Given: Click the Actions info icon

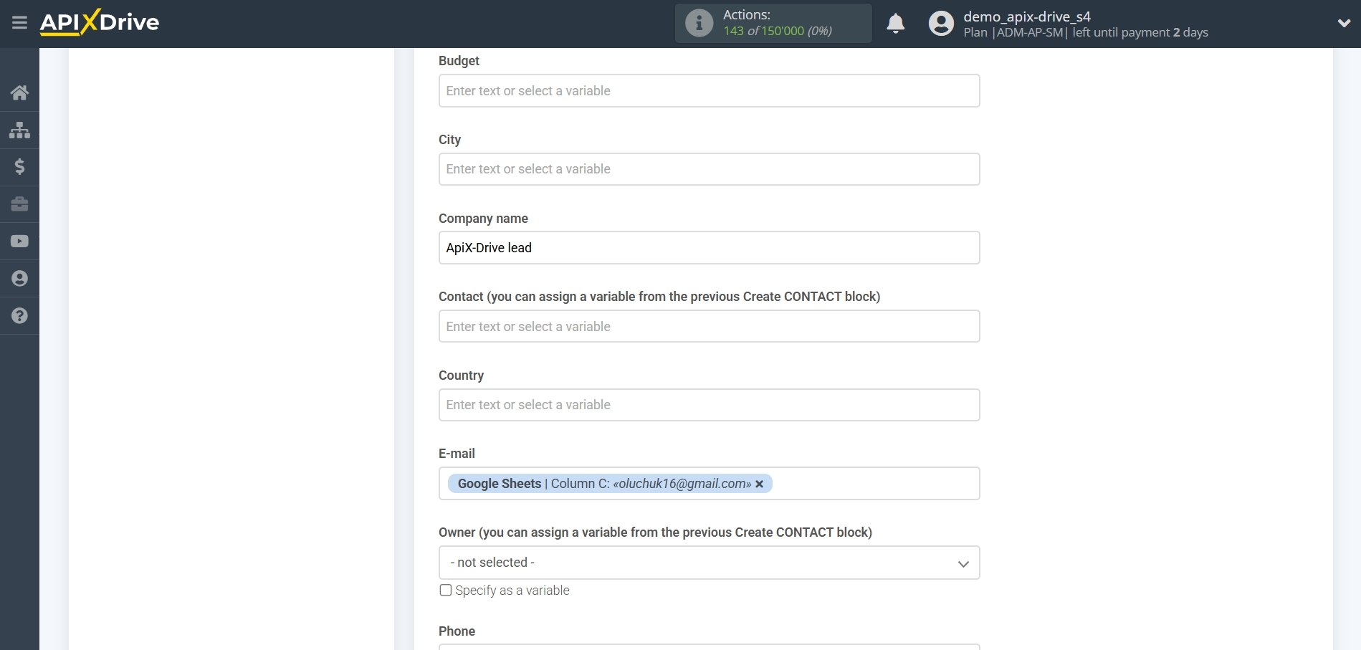Looking at the screenshot, I should (x=699, y=23).
